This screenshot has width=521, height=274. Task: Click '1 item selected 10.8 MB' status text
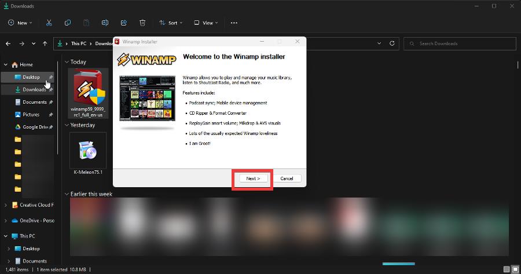pyautogui.click(x=61, y=270)
